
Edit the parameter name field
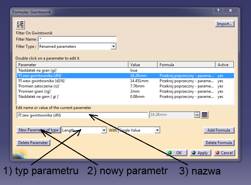[82, 115]
